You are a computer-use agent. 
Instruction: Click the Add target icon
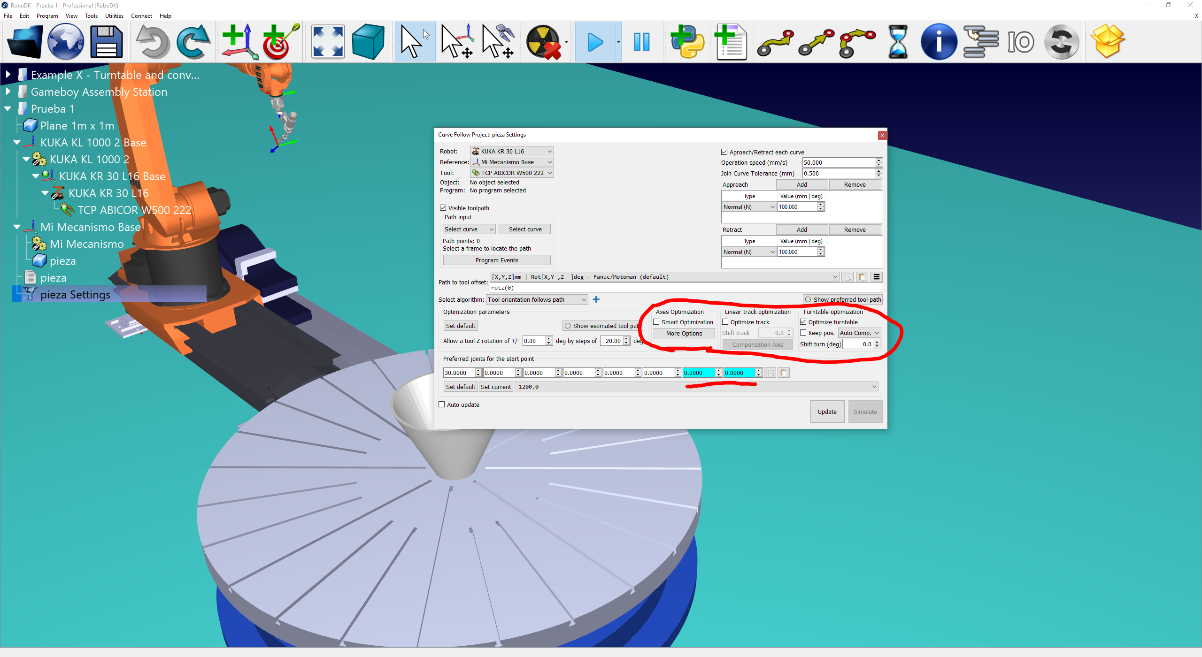point(280,42)
